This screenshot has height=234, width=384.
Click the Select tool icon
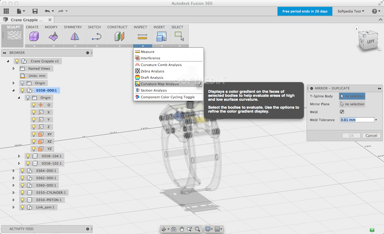tap(180, 36)
